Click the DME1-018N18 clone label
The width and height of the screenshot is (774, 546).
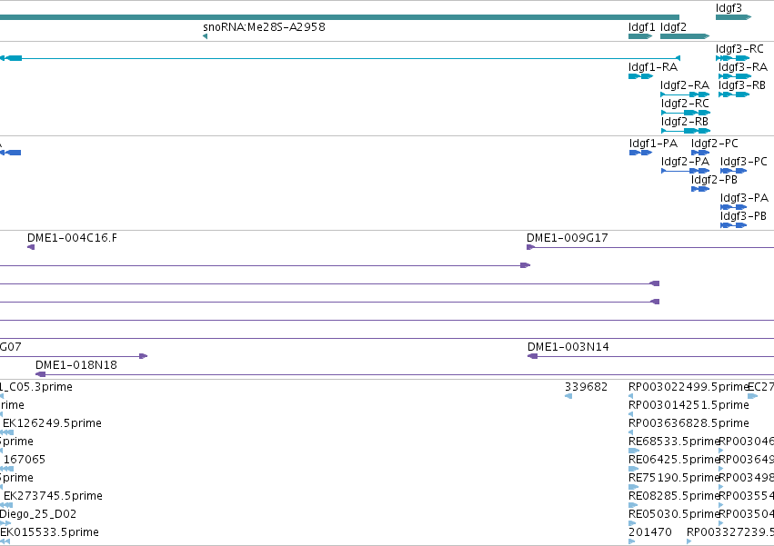click(x=76, y=365)
